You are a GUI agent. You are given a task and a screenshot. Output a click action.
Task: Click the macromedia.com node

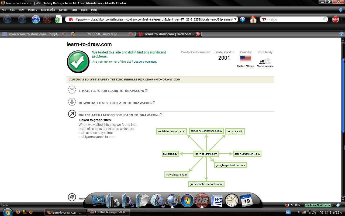[176, 174]
